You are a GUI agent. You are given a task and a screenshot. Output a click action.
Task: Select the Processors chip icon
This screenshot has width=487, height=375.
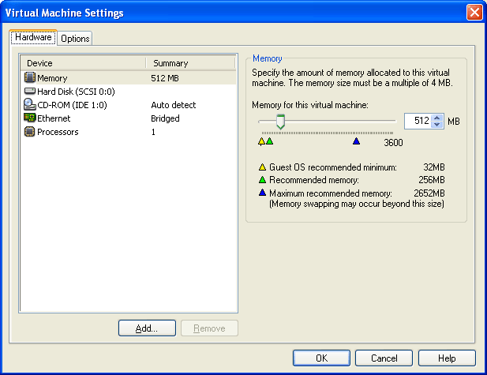[30, 132]
